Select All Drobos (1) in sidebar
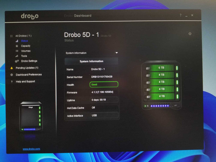The width and height of the screenshot is (216, 162). coord(23,36)
